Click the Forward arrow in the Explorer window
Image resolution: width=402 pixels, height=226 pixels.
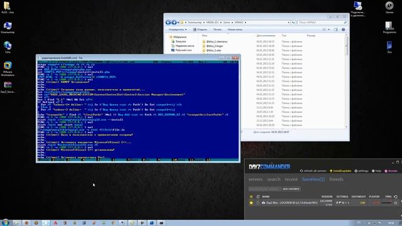pyautogui.click(x=174, y=23)
